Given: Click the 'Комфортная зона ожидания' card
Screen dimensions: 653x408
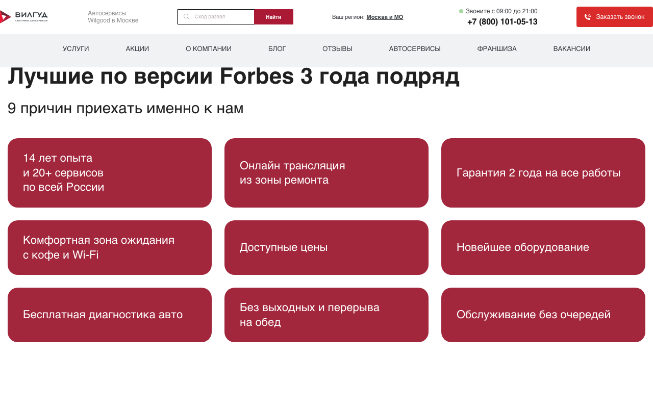Looking at the screenshot, I should pyautogui.click(x=110, y=247).
